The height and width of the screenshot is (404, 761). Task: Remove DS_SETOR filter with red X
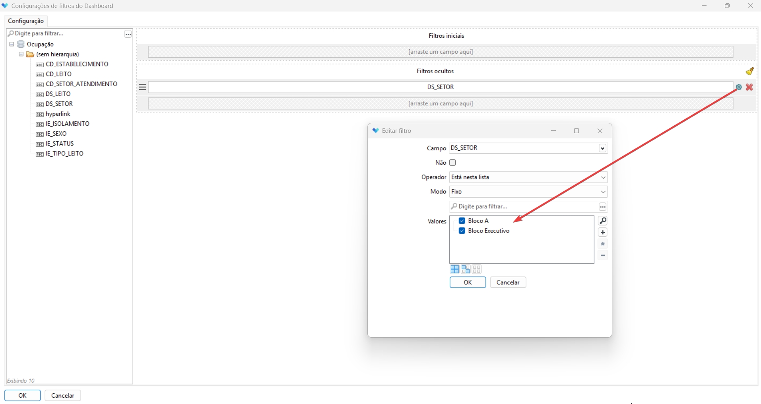point(749,87)
